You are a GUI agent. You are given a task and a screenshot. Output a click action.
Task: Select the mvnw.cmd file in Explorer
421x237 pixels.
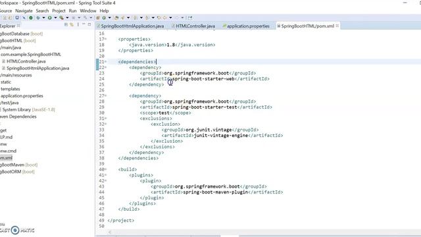pyautogui.click(x=8, y=151)
